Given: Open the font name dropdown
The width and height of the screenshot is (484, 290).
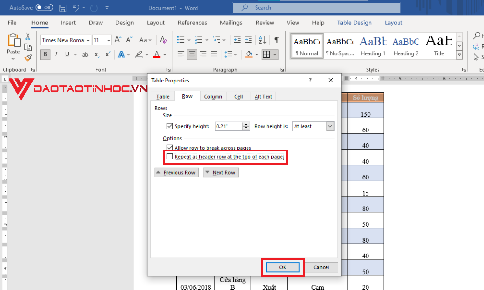Looking at the screenshot, I should point(88,40).
